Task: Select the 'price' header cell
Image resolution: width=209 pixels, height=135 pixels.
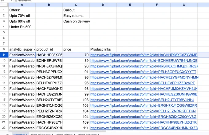Action: point(76,49)
